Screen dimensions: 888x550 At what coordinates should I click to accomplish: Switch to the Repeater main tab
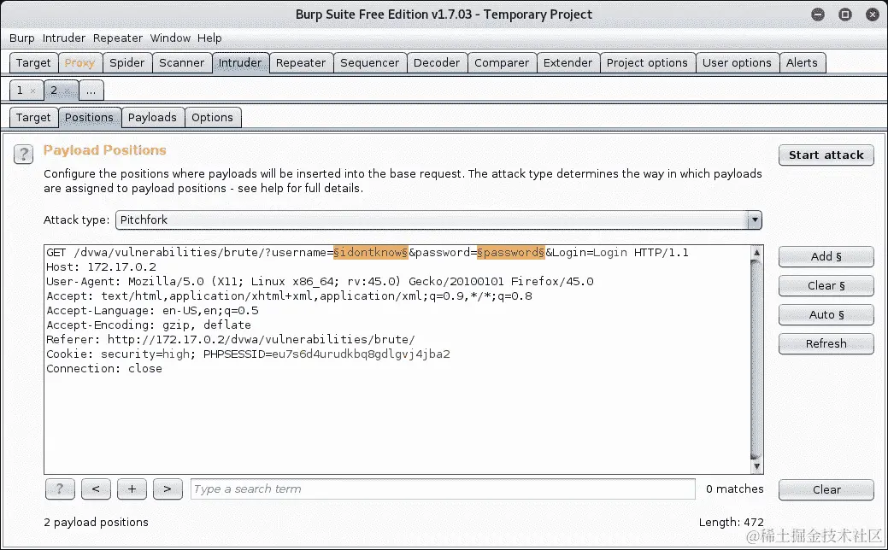[301, 63]
